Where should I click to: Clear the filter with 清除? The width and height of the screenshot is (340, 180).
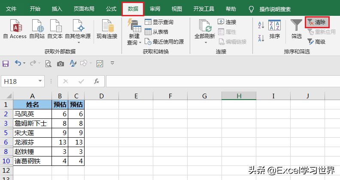point(317,22)
